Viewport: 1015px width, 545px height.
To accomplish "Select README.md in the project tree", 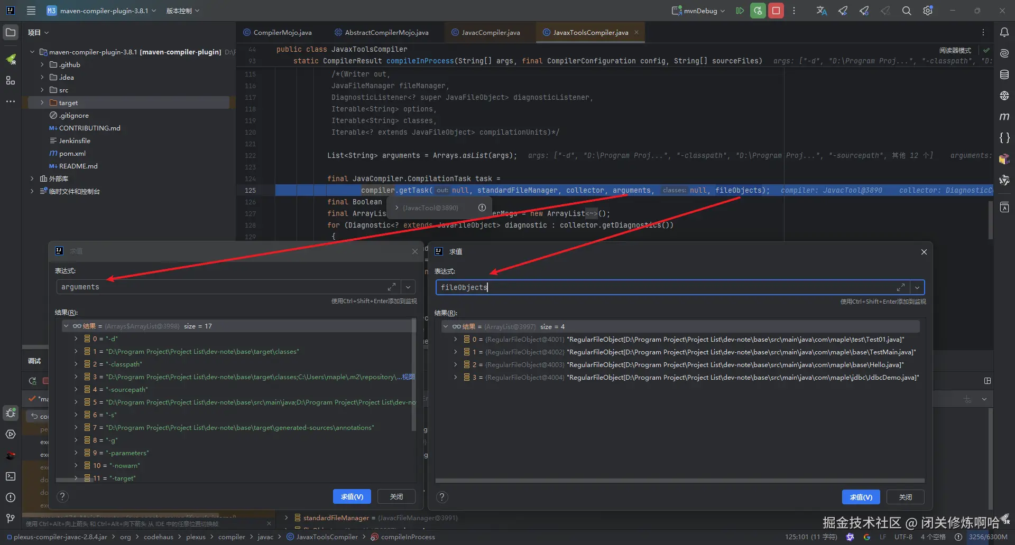I will [x=78, y=166].
